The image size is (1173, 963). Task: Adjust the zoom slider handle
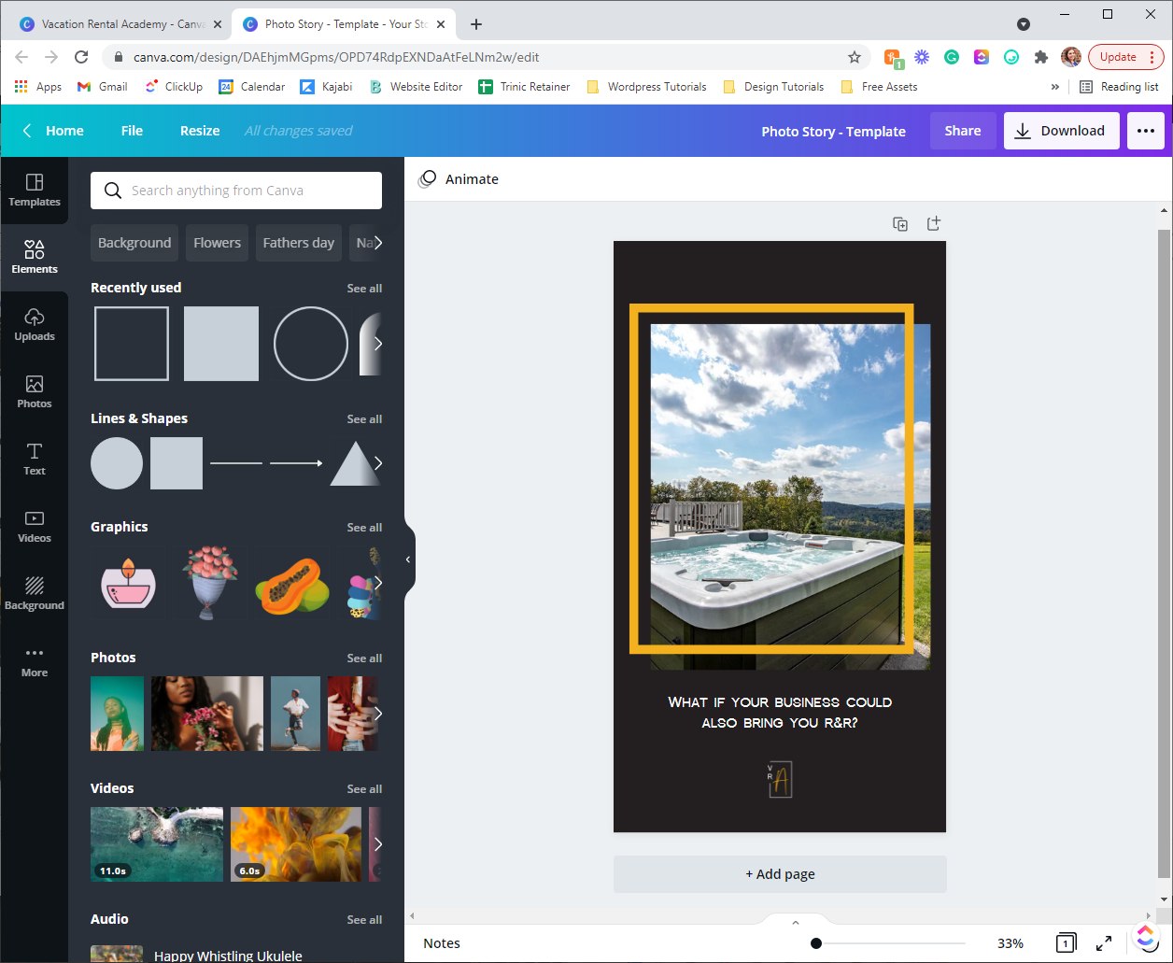(816, 943)
